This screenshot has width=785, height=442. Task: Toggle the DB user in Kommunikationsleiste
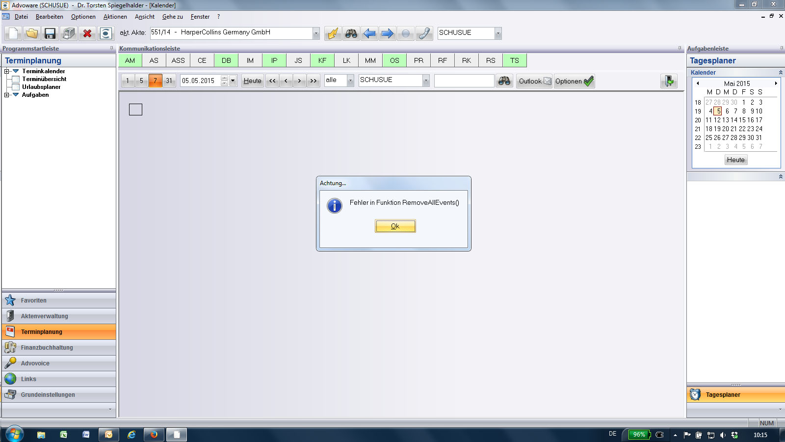tap(226, 60)
